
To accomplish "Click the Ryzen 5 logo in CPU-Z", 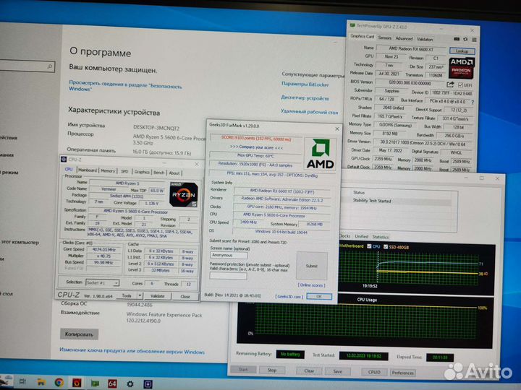I will [184, 195].
